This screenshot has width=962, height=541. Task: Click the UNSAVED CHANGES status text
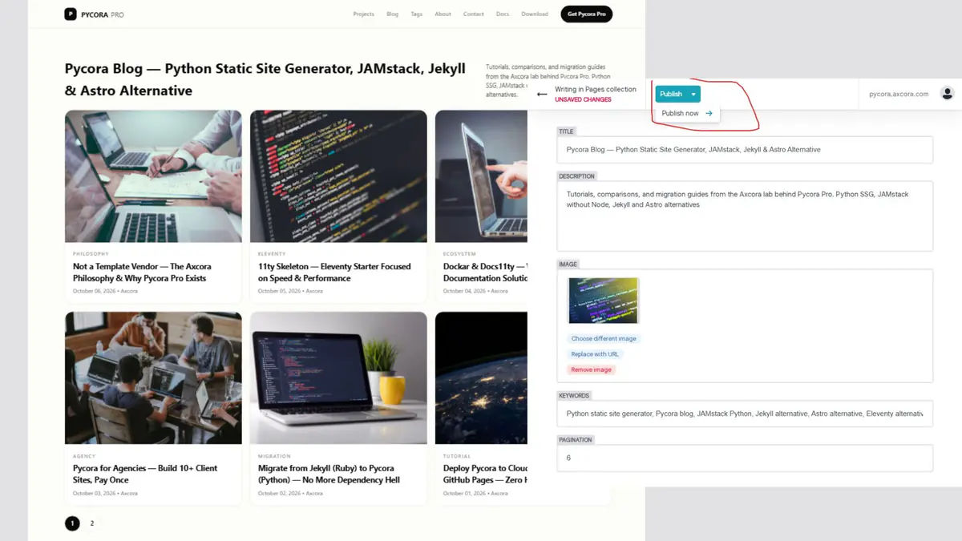coord(583,99)
